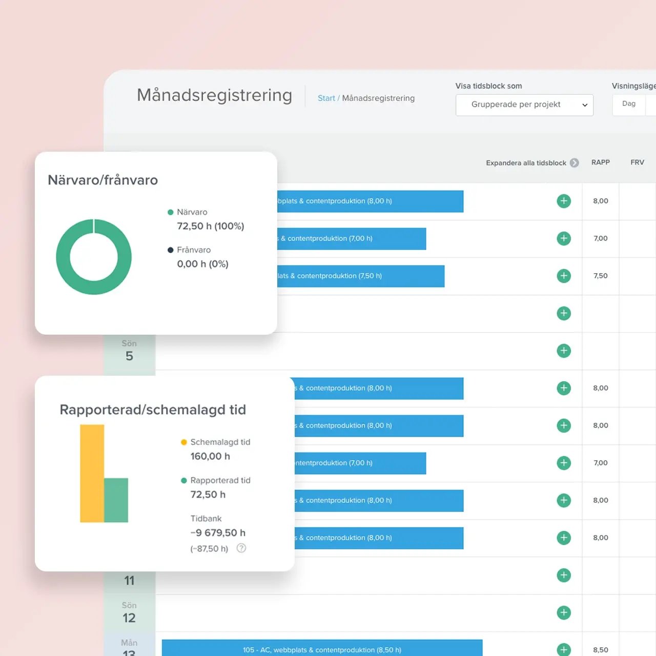Image resolution: width=656 pixels, height=656 pixels.
Task: Click the RAPP column header
Action: click(x=600, y=162)
